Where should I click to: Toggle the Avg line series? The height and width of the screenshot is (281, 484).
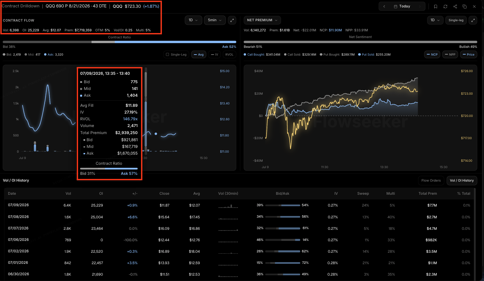click(x=199, y=55)
